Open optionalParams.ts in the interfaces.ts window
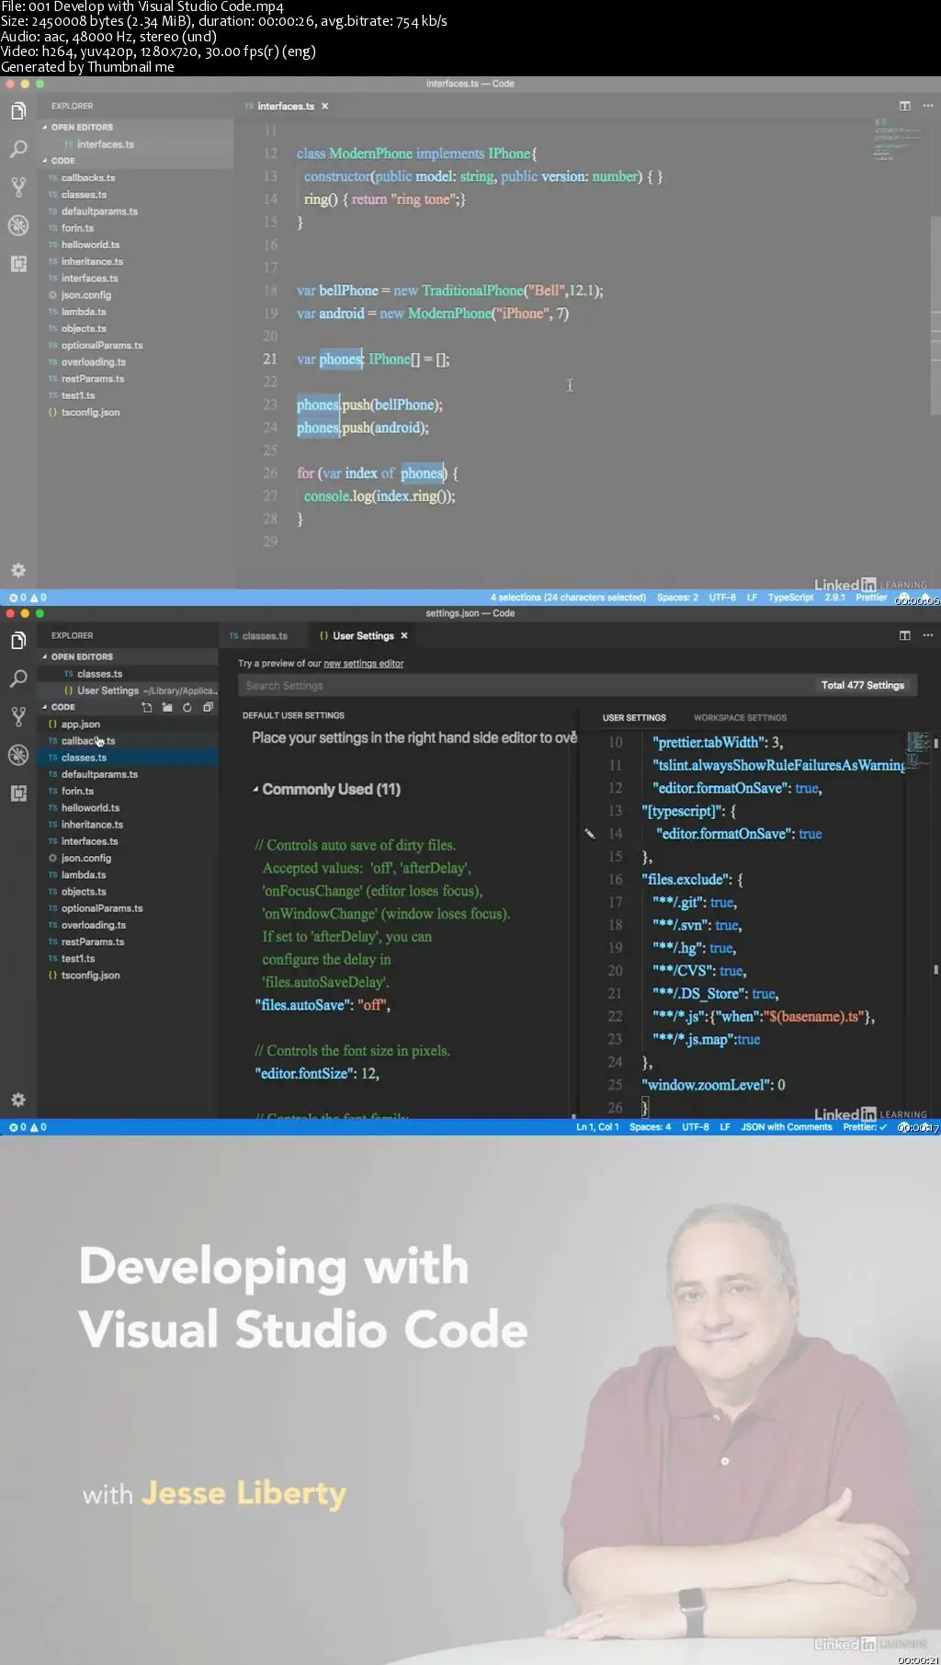941x1665 pixels. coord(102,346)
